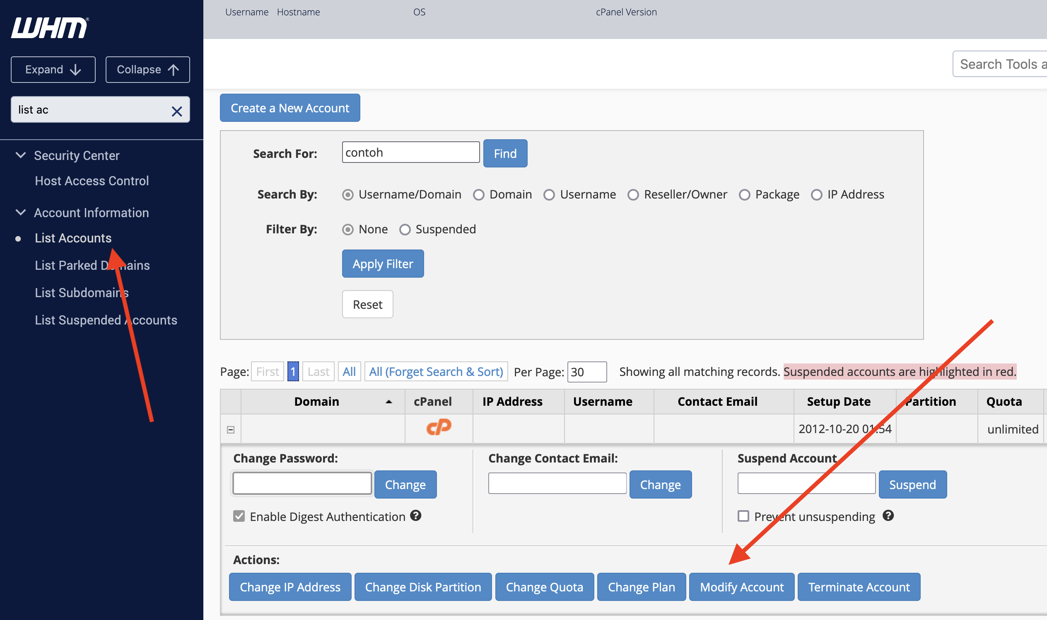Click Digest Authentication help question icon
This screenshot has width=1047, height=620.
(415, 516)
